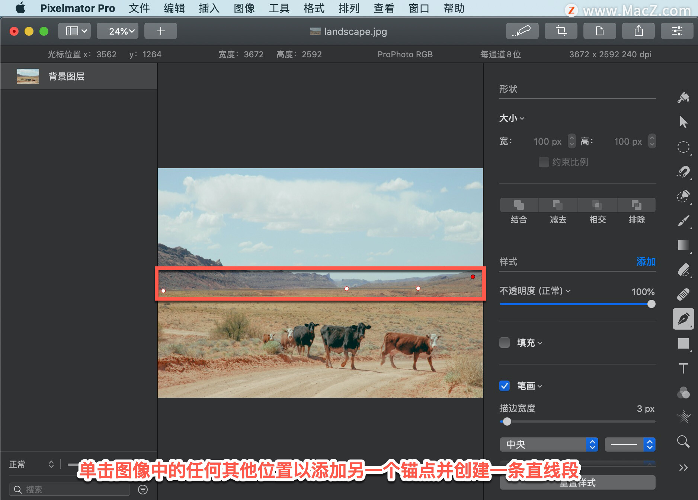Open the 文件 menu
Image resolution: width=698 pixels, height=500 pixels.
(x=139, y=8)
